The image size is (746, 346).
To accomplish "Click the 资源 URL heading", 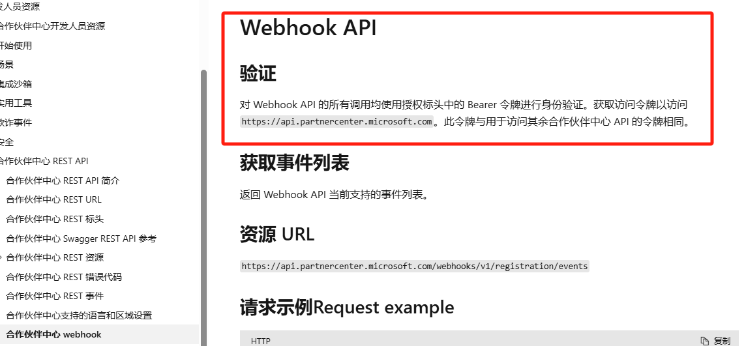I will [277, 234].
